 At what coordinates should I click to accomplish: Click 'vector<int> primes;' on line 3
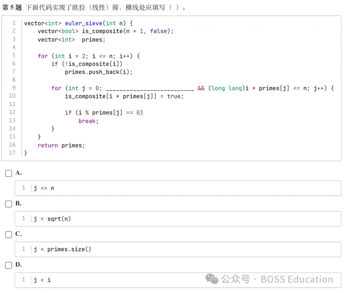(72, 40)
